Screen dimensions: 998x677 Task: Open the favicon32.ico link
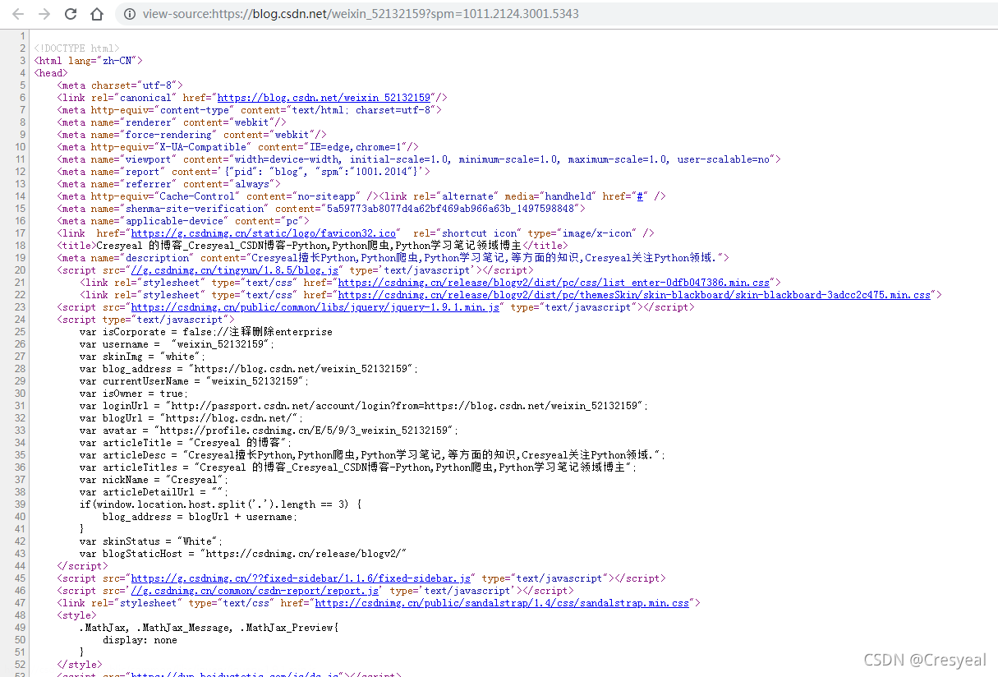tap(264, 233)
